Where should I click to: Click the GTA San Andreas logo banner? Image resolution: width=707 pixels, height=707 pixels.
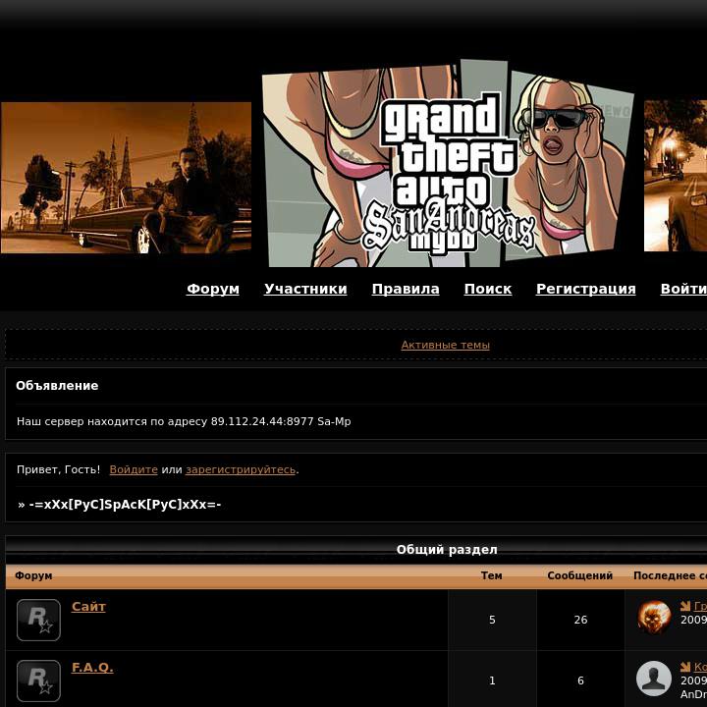click(x=448, y=164)
